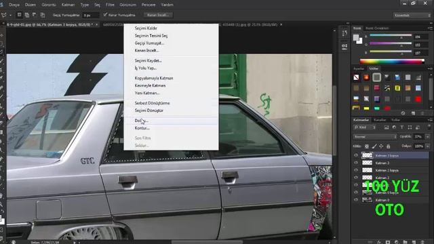
Task: Click the color spectrum ramp in Renk panel
Action: click(x=392, y=61)
